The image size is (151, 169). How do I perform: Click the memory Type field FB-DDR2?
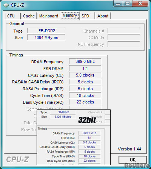point(46,31)
